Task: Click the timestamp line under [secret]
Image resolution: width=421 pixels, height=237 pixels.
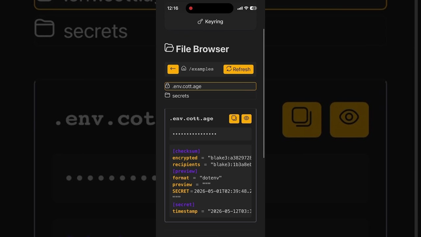Action: 212,211
